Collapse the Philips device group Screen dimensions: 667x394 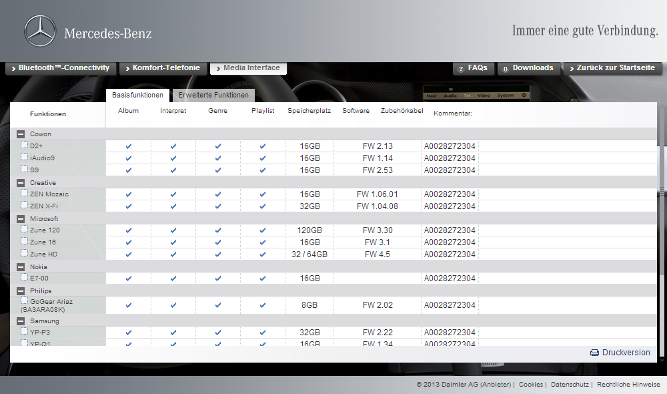coord(21,291)
